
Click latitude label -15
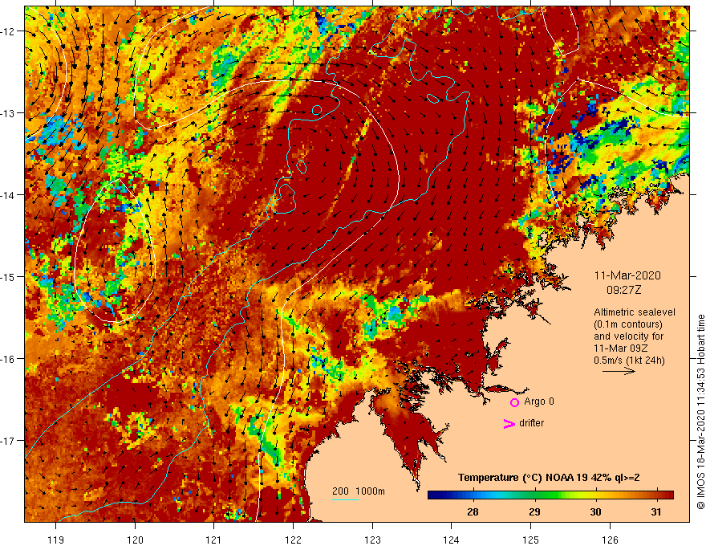pos(8,276)
